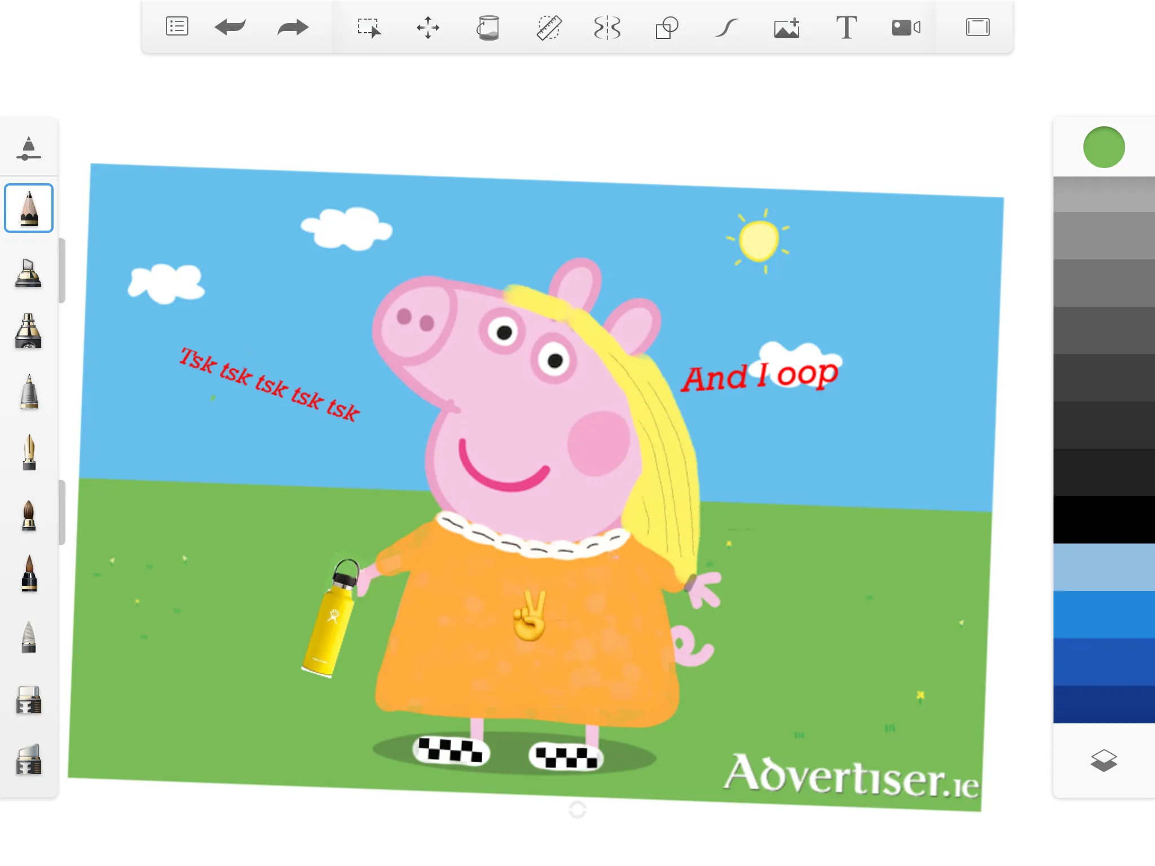Open the Layers panel icon

click(1104, 760)
